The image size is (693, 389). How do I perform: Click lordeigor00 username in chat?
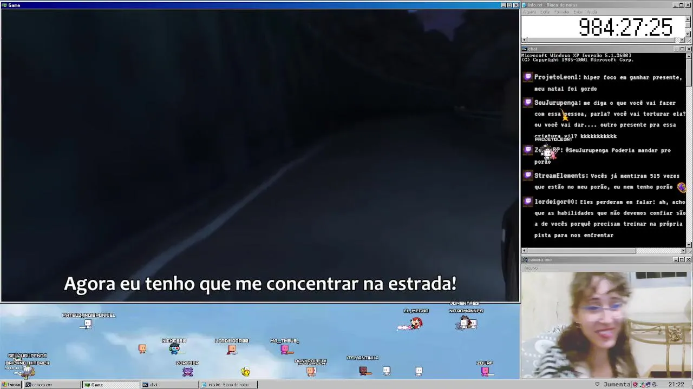pos(555,202)
